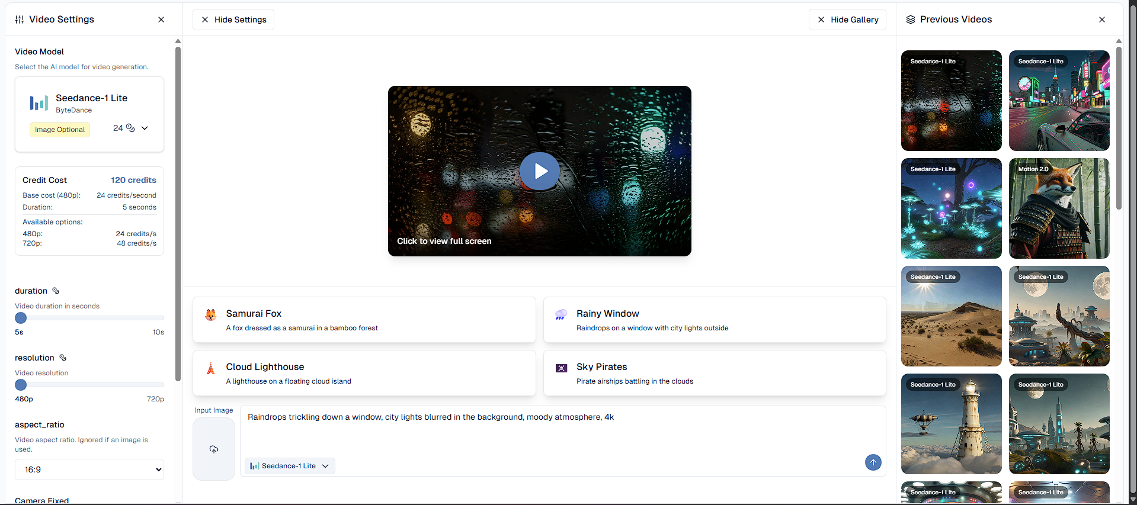Open the night futuristic city thumbnail
Viewport: 1137px width, 505px height.
1059,424
